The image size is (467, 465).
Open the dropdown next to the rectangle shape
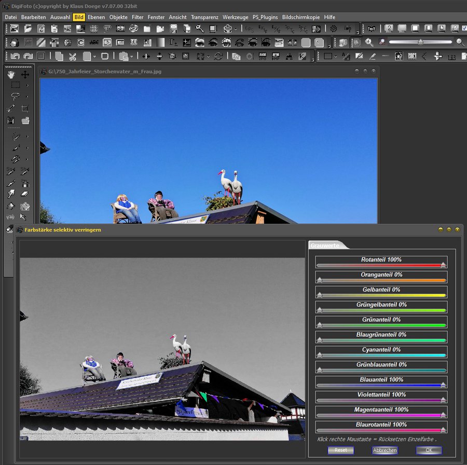(336, 56)
